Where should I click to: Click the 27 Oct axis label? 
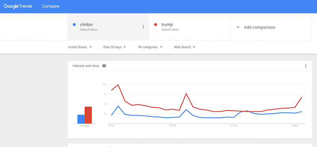[x=233, y=126]
